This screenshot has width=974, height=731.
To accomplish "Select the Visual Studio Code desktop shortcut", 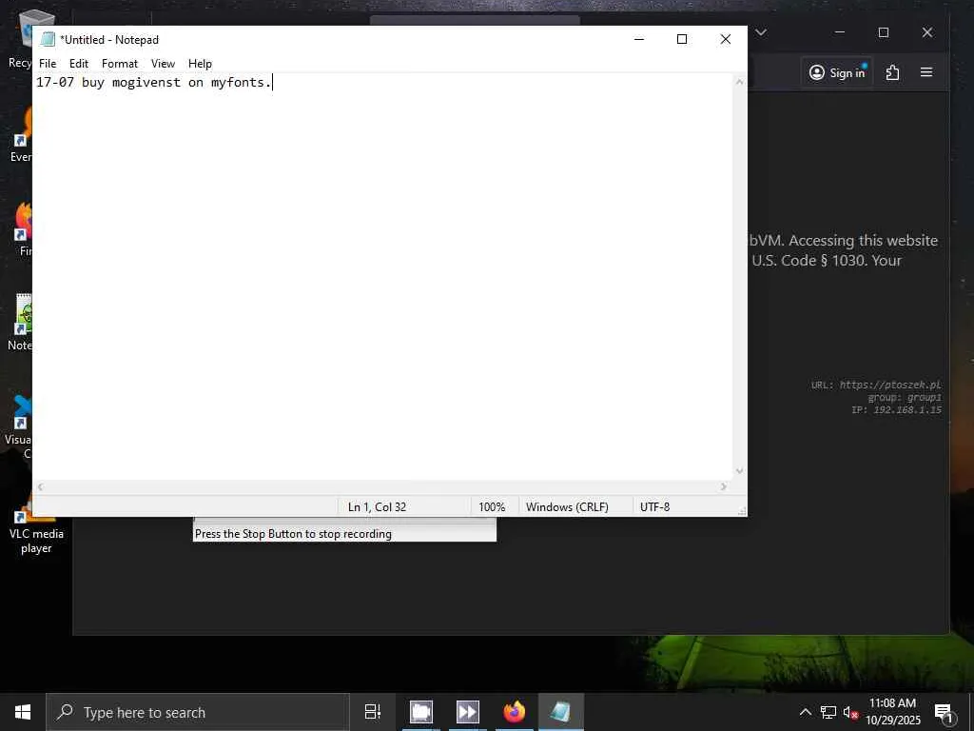I will click(x=19, y=427).
